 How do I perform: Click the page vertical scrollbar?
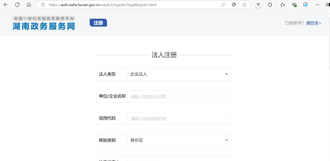(x=329, y=46)
